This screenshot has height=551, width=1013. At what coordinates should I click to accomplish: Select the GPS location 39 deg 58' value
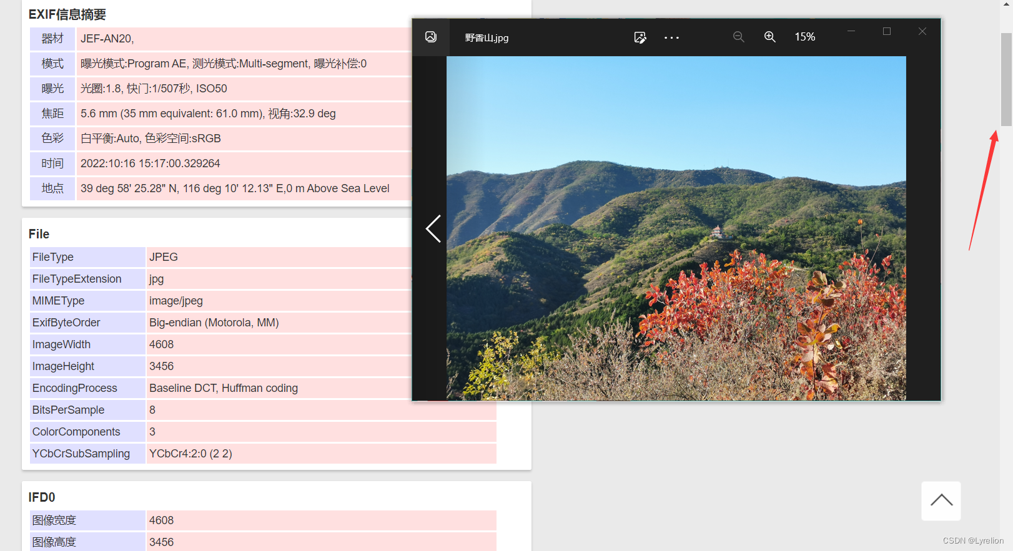coord(235,188)
